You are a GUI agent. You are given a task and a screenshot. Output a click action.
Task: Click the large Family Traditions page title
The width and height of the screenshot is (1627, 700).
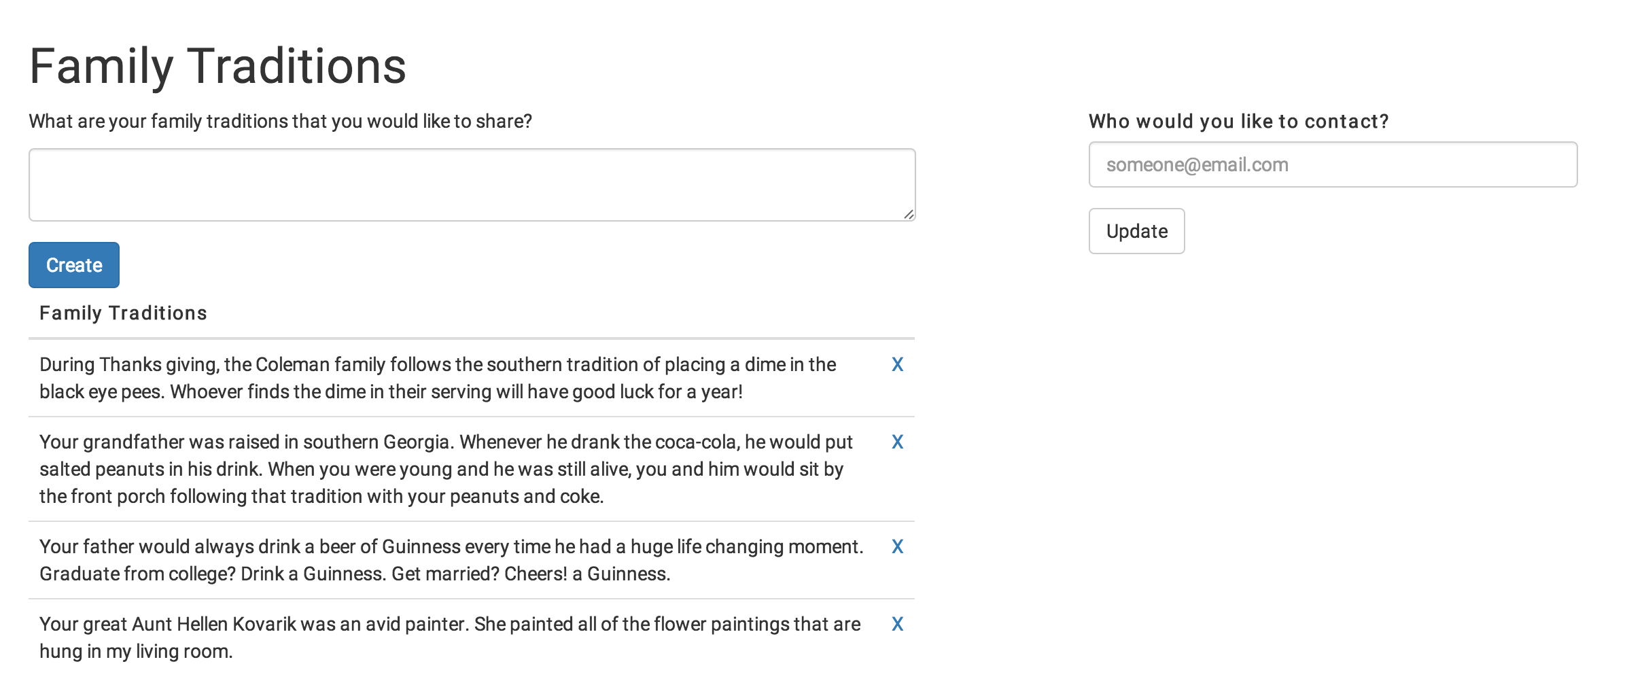(217, 67)
